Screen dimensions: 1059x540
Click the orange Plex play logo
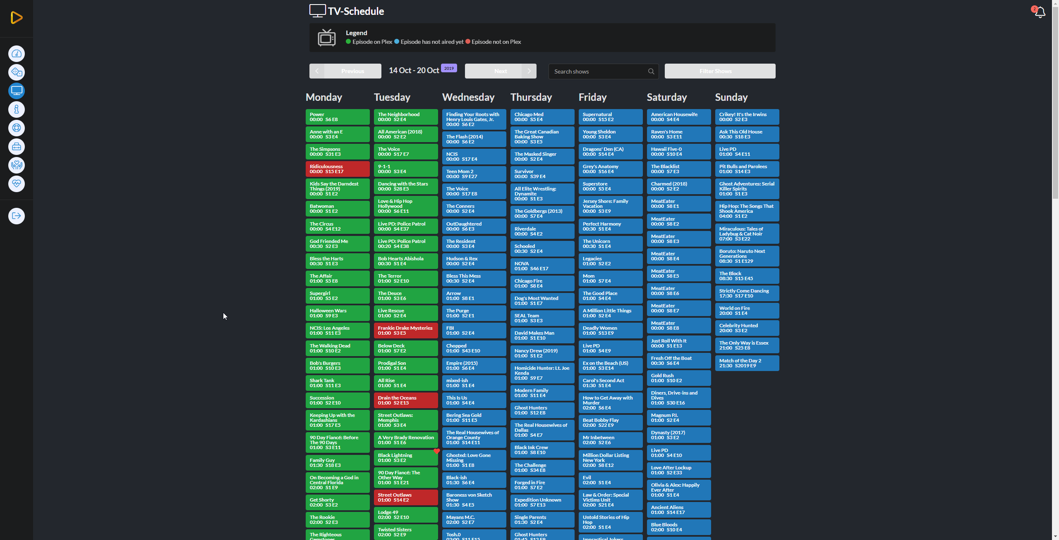pyautogui.click(x=17, y=18)
